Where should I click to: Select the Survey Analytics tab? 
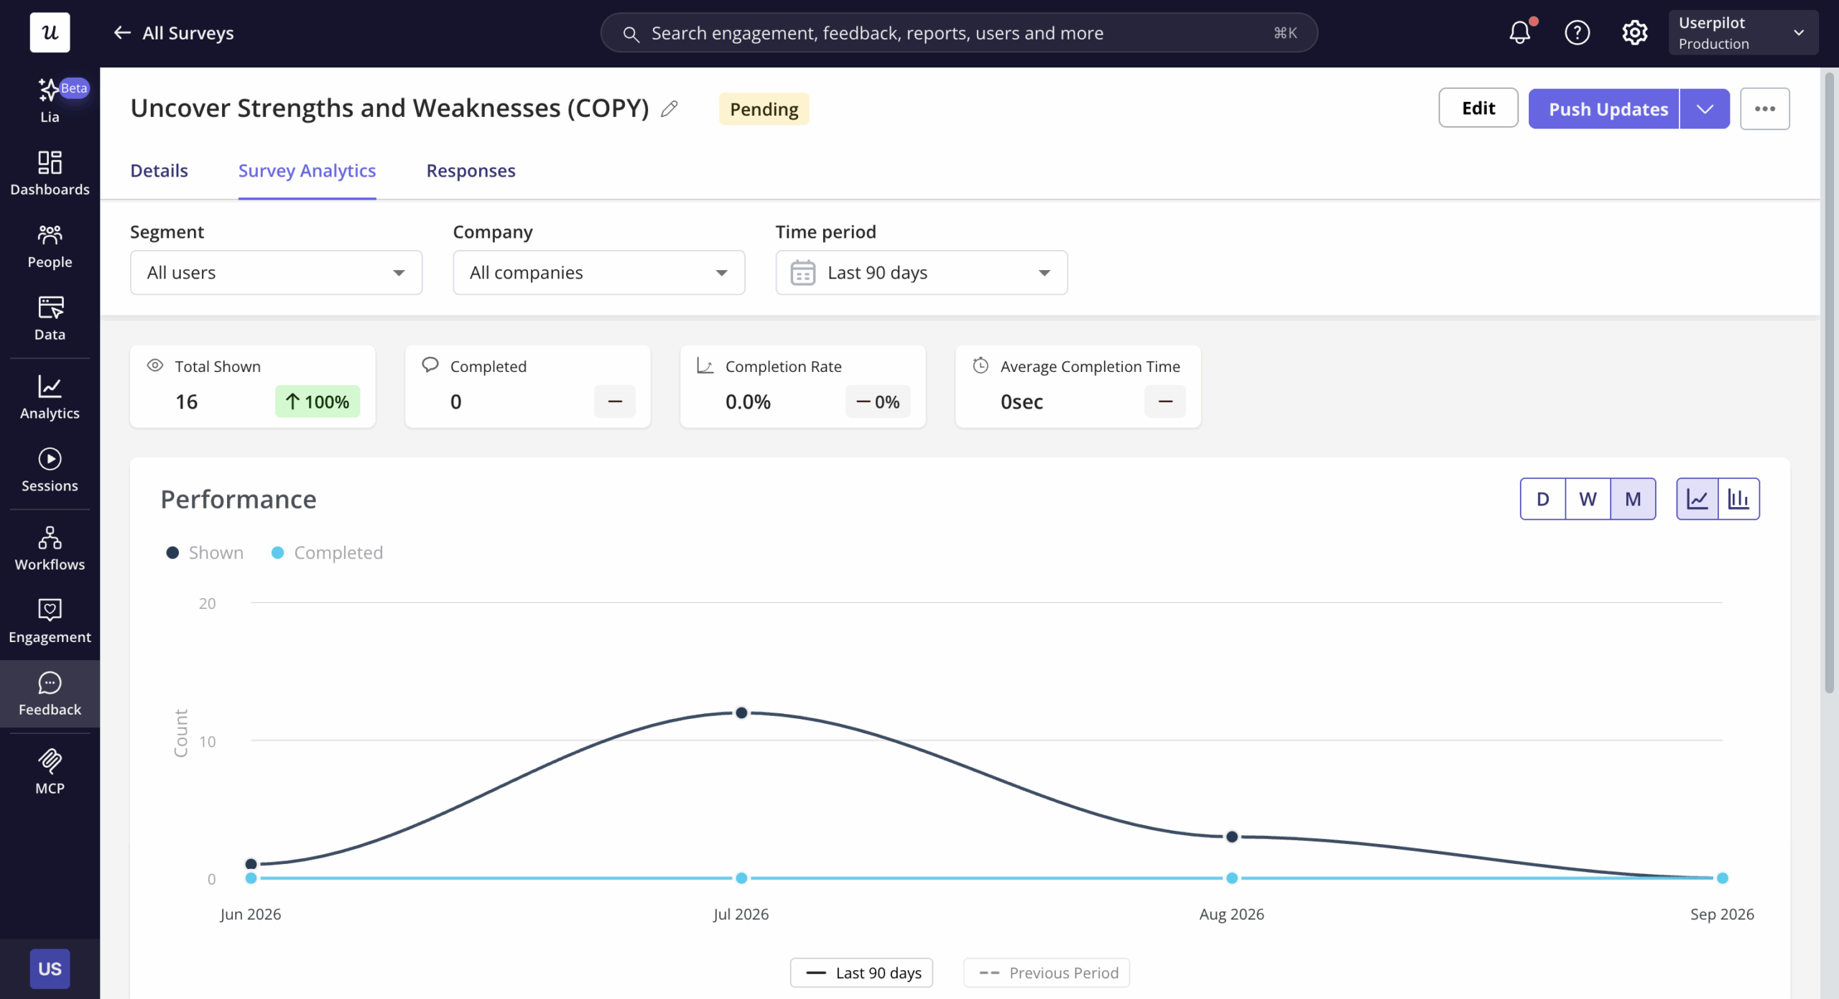point(307,170)
